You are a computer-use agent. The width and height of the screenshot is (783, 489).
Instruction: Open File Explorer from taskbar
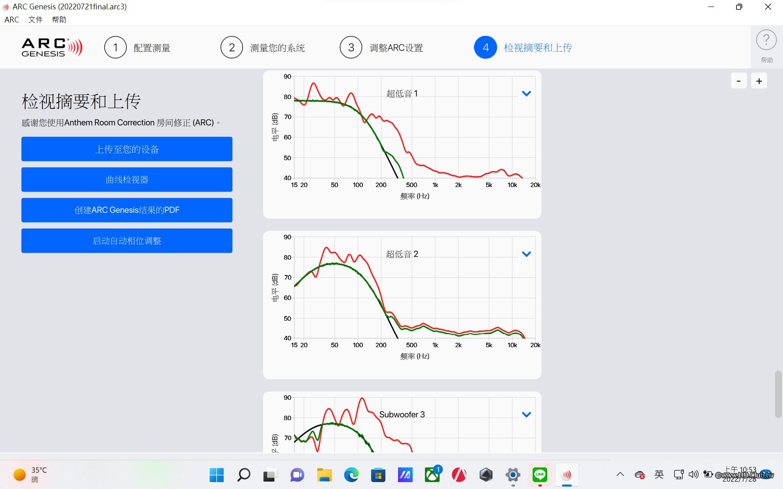pyautogui.click(x=324, y=475)
